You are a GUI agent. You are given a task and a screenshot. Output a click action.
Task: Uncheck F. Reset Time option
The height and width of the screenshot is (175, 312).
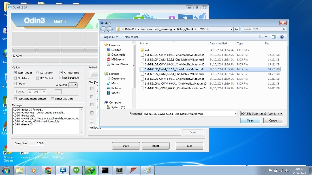pos(61,73)
